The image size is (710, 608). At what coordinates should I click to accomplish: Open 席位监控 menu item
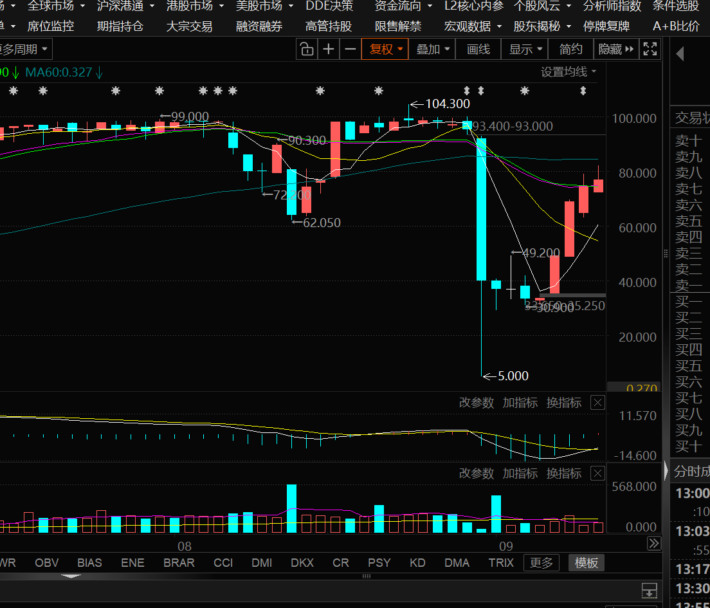tap(51, 26)
